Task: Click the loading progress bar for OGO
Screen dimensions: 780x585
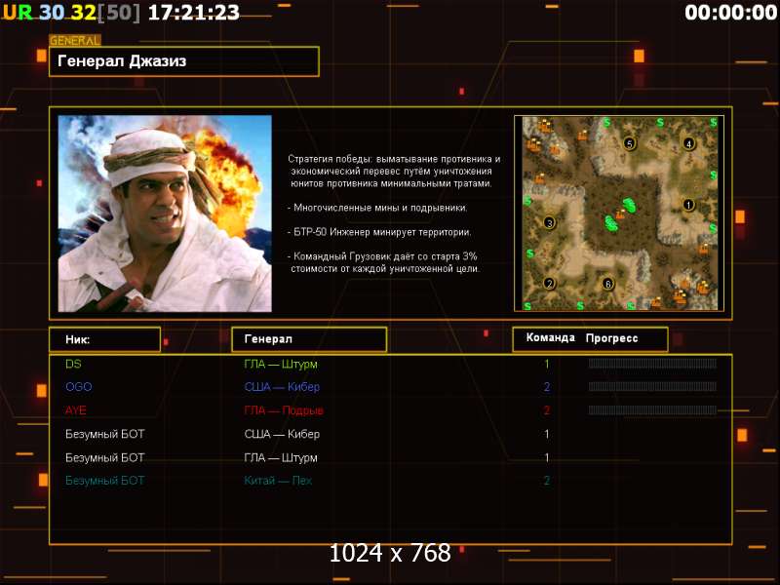Action: click(x=652, y=386)
